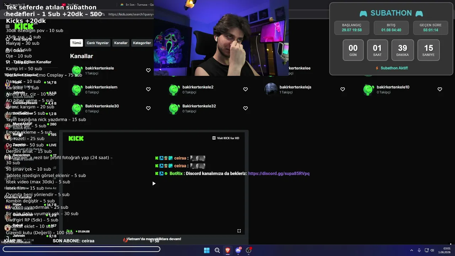Click the KICK logo in embedded player
The image size is (455, 256).
click(76, 138)
